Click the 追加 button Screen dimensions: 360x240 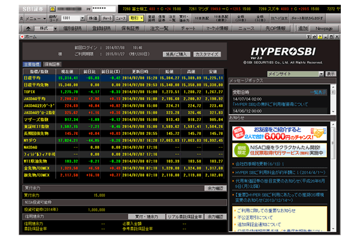click(303, 28)
